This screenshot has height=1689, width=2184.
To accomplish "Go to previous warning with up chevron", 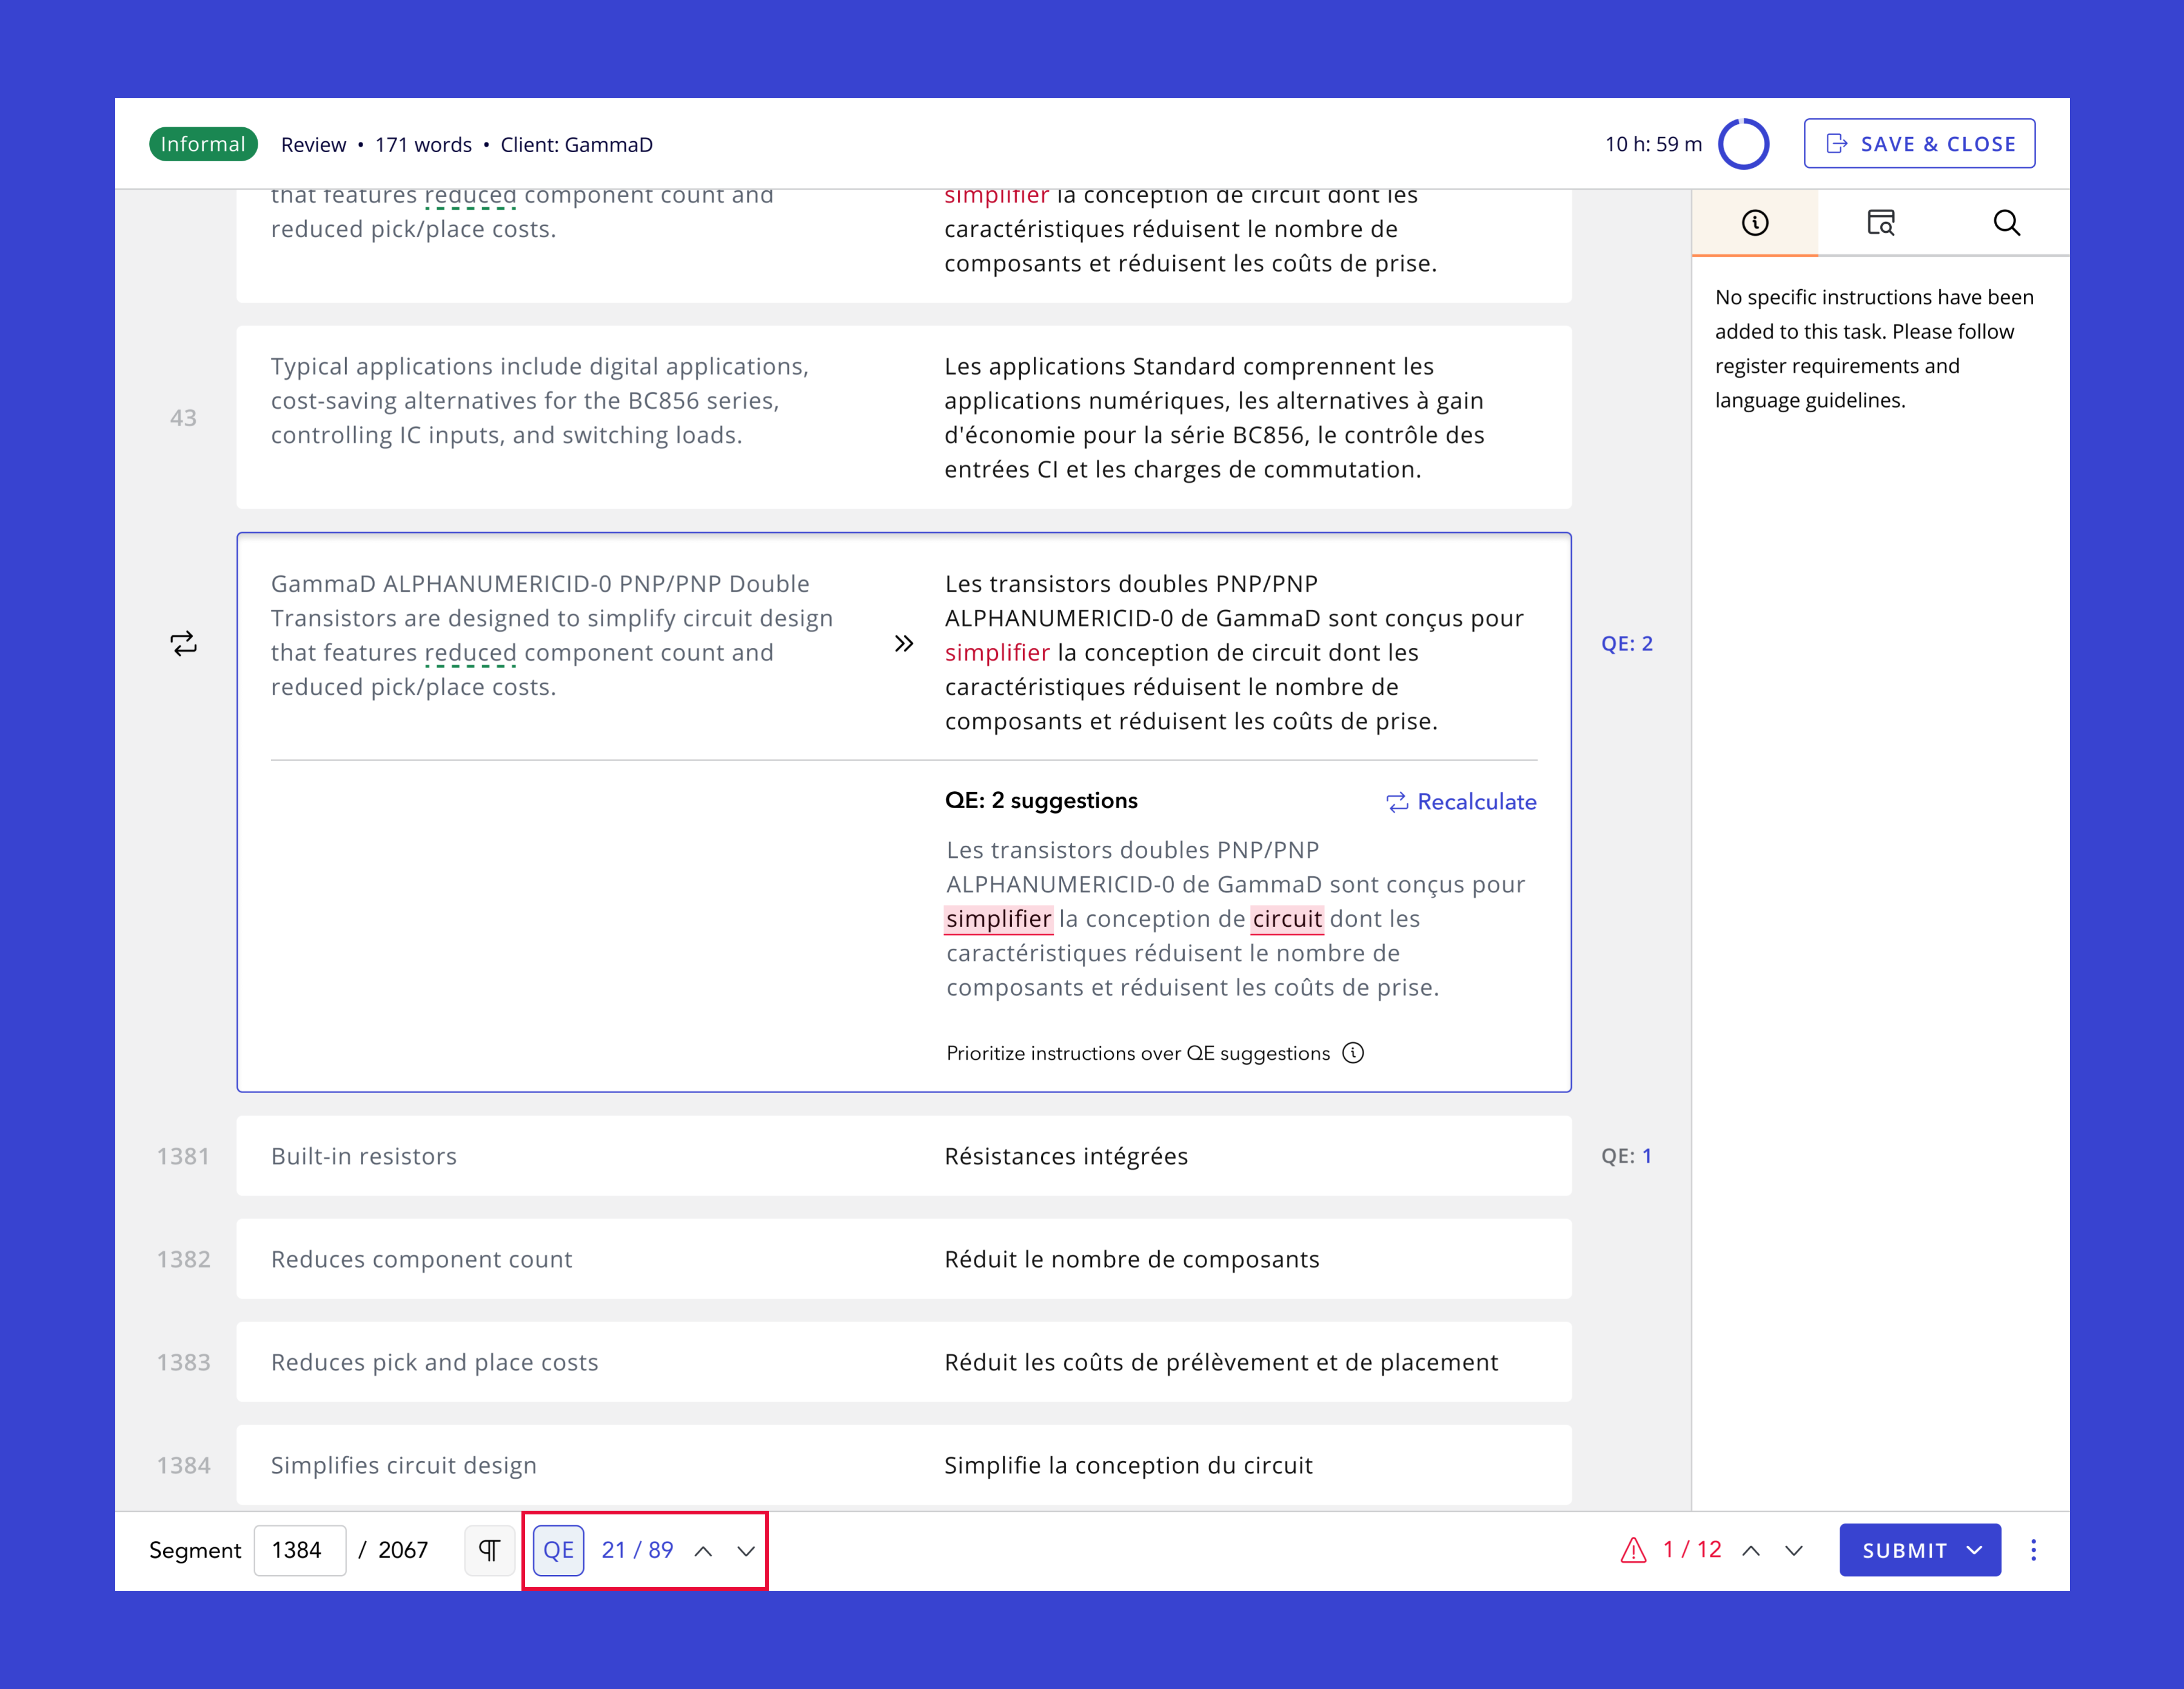I will pos(1751,1551).
